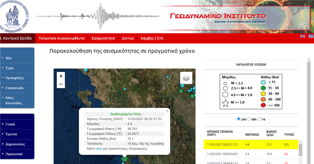
Task: Click the ΤΥΠΟΣ column header
Action: [289, 135]
